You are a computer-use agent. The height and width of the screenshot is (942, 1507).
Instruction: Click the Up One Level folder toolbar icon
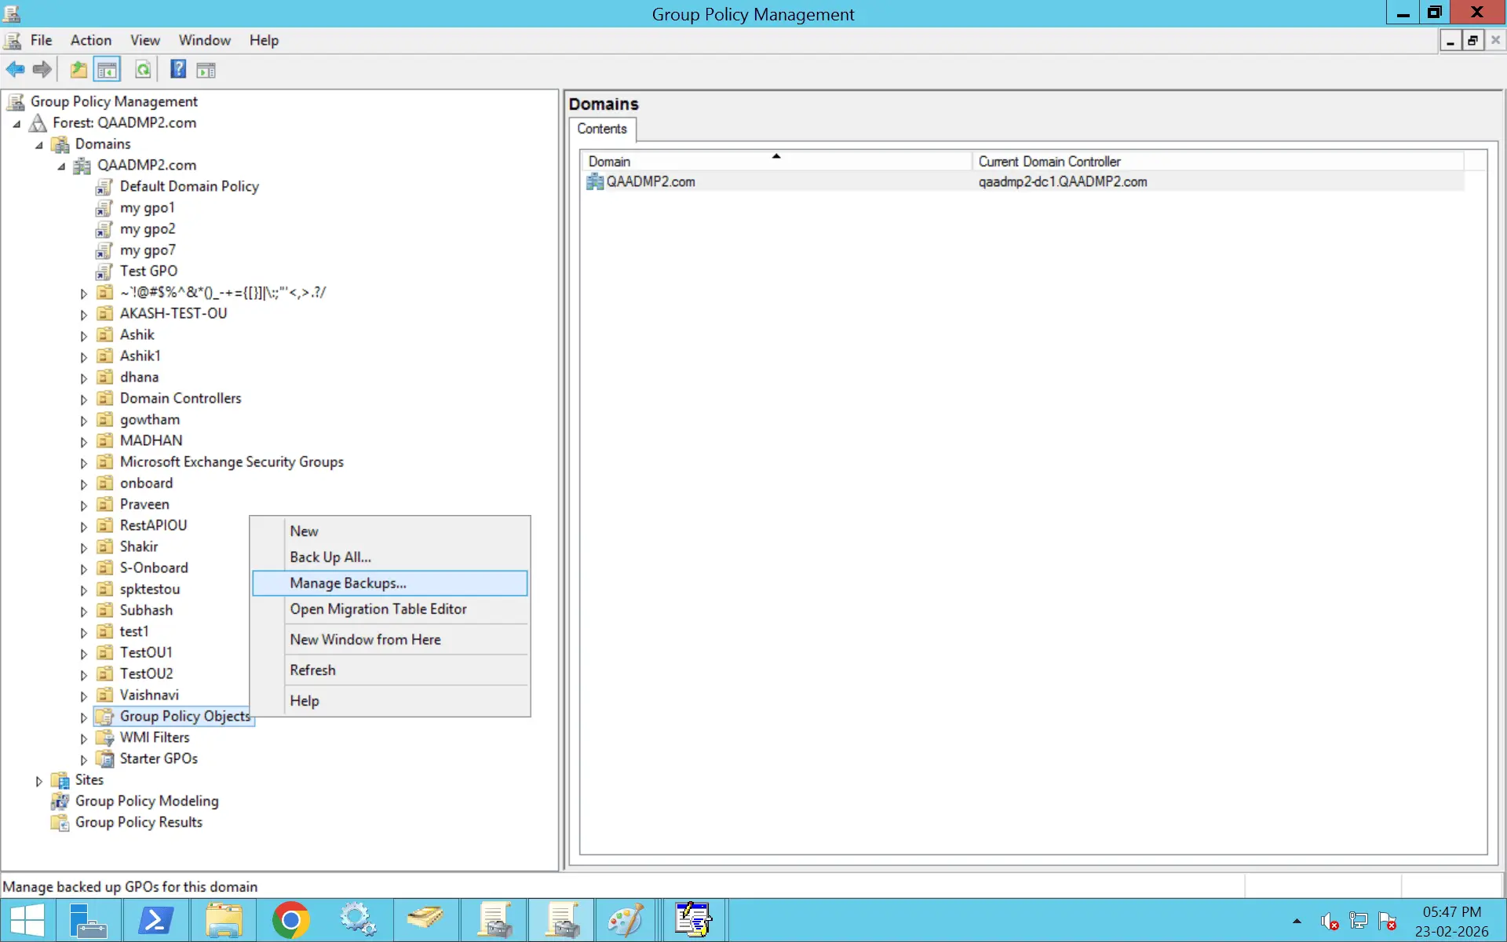[78, 69]
